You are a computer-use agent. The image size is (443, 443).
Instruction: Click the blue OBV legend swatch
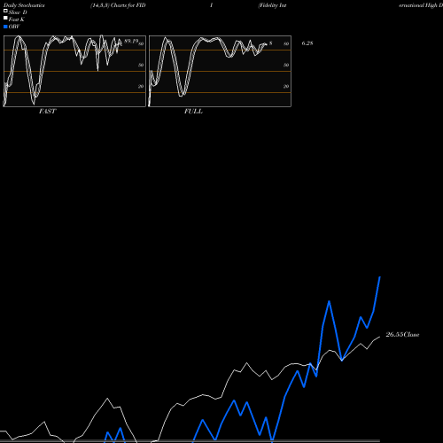5,27
